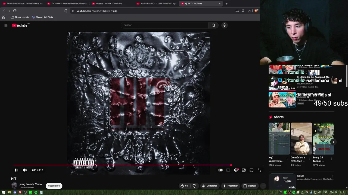Open options for la letra es floja video
The image size is (348, 195).
pyautogui.click(x=333, y=95)
